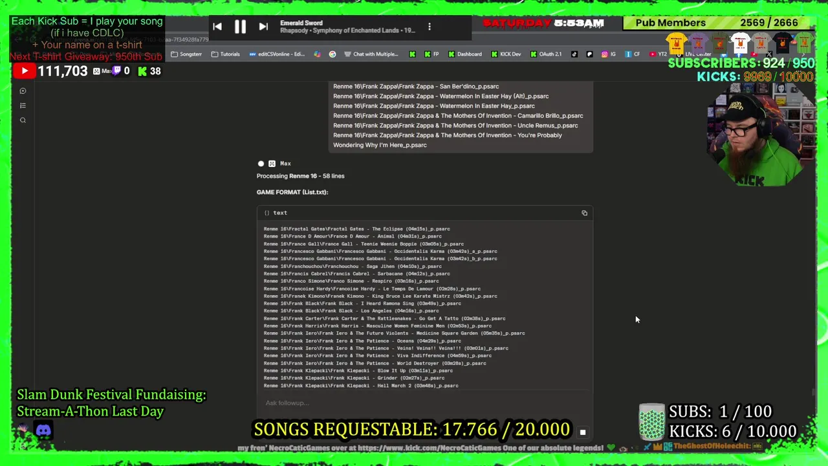Select Frank Carter Go Get A Tatto line

(385, 318)
